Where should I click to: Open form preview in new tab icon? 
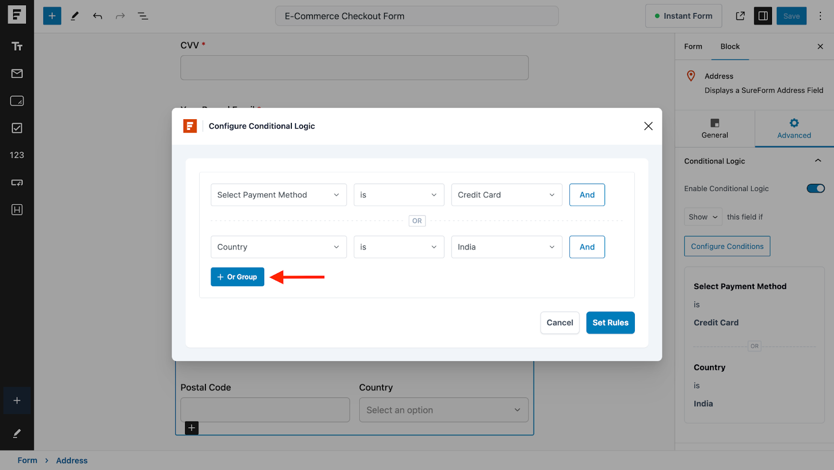[740, 16]
